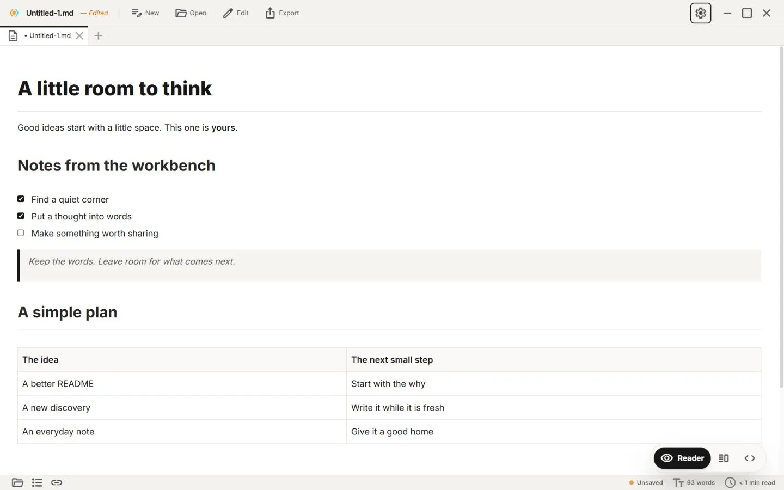Click the reading time clock indicator
This screenshot has width=784, height=490.
[x=750, y=483]
